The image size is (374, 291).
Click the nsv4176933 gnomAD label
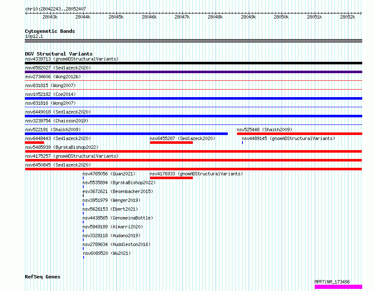(x=196, y=174)
